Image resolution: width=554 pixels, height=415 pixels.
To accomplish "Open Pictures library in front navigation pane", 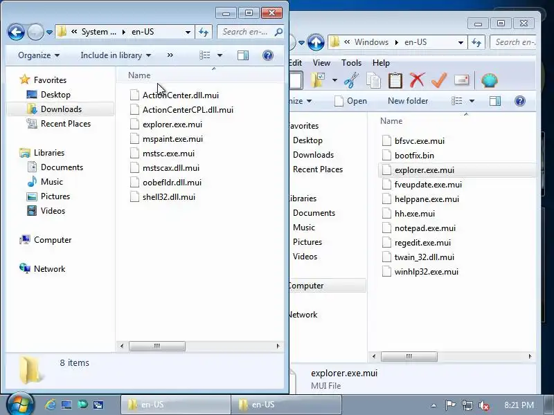I will 55,196.
